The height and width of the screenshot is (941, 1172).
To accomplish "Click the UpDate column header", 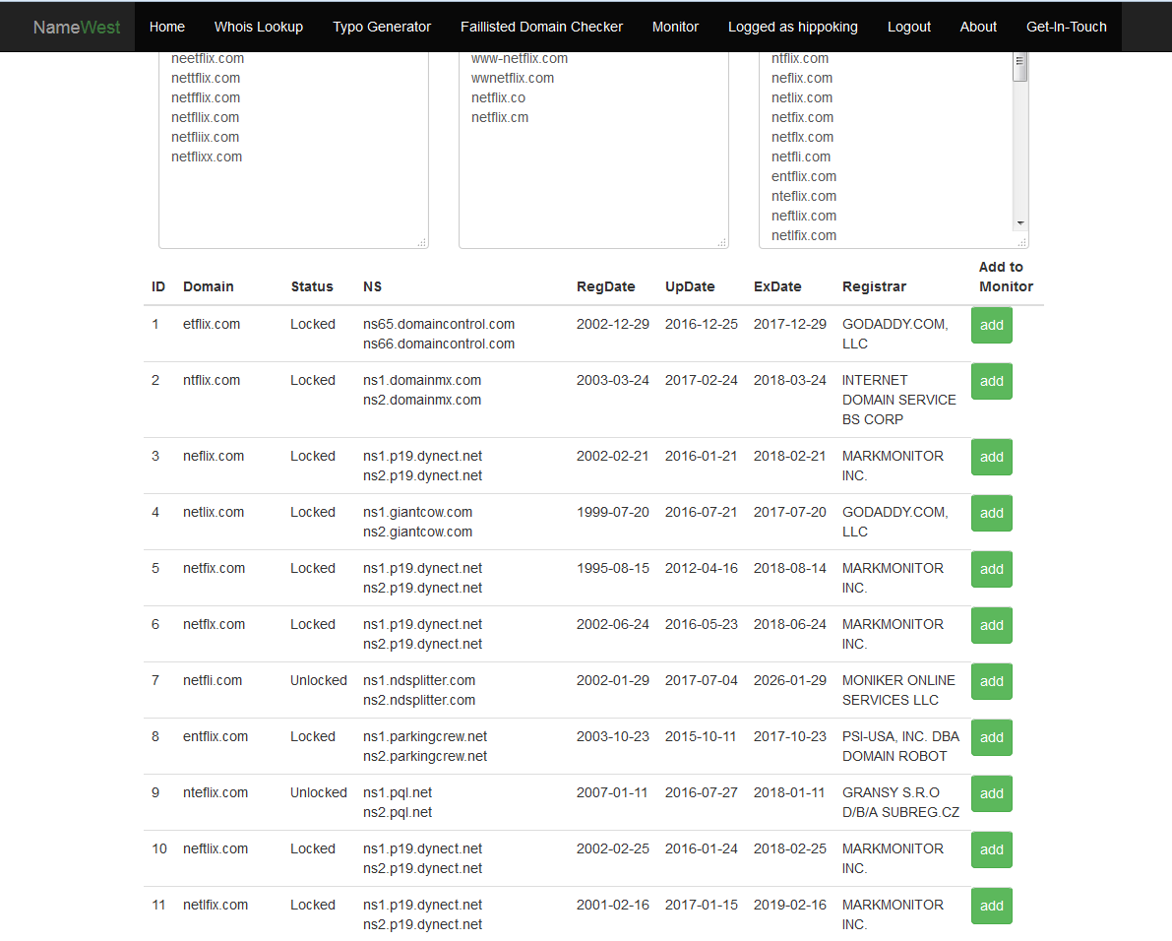I will (x=690, y=287).
